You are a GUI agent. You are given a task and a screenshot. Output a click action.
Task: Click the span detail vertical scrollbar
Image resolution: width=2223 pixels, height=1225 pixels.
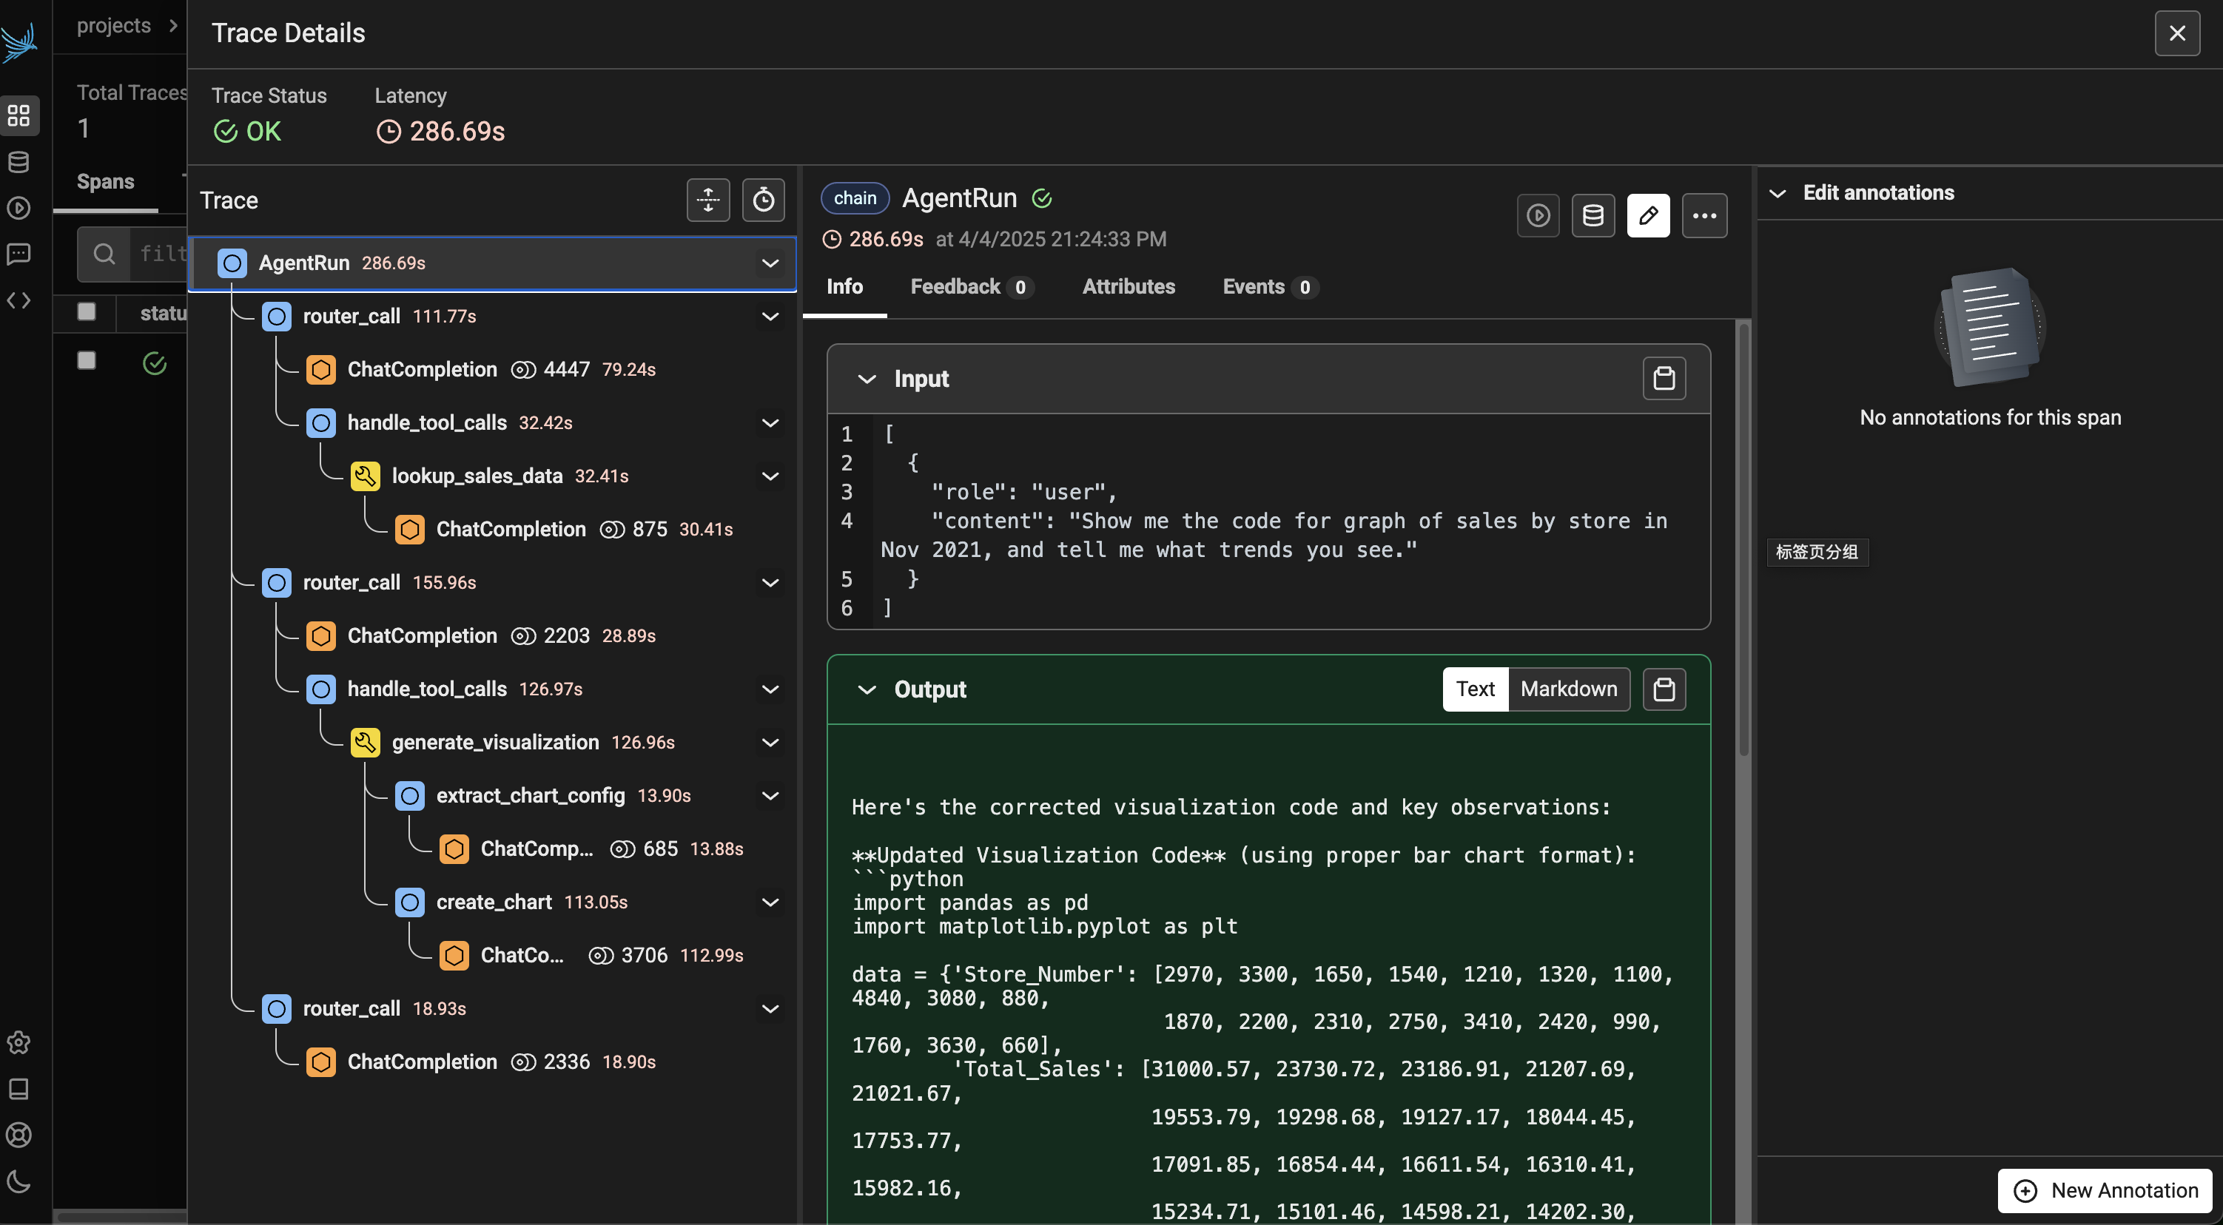(x=1743, y=540)
